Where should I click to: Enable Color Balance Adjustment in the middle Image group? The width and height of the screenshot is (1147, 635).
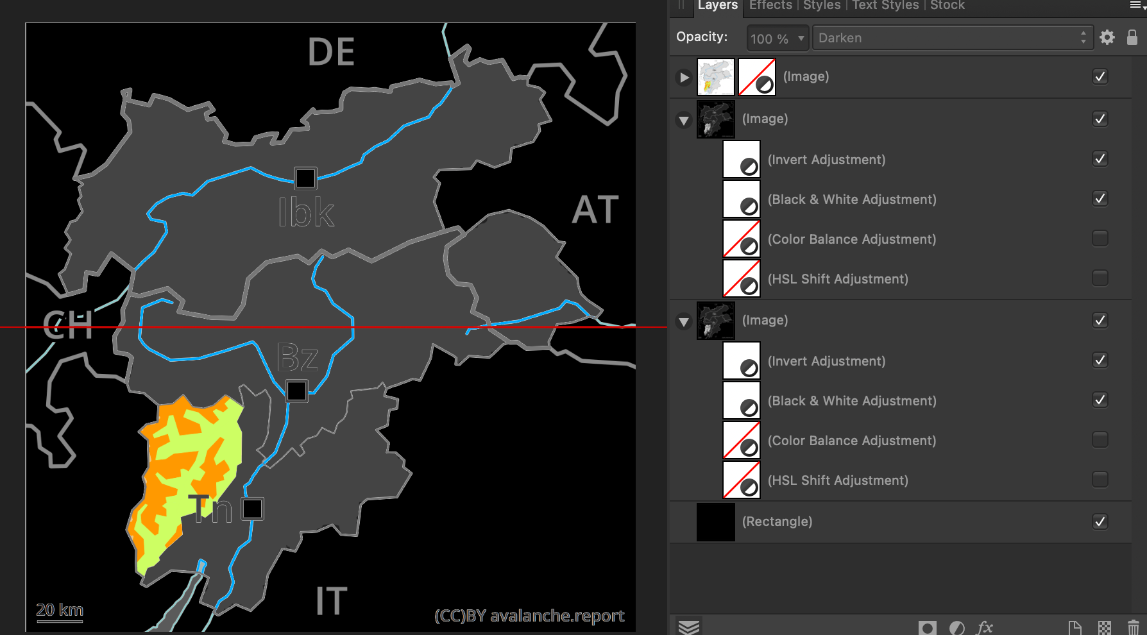(1100, 238)
